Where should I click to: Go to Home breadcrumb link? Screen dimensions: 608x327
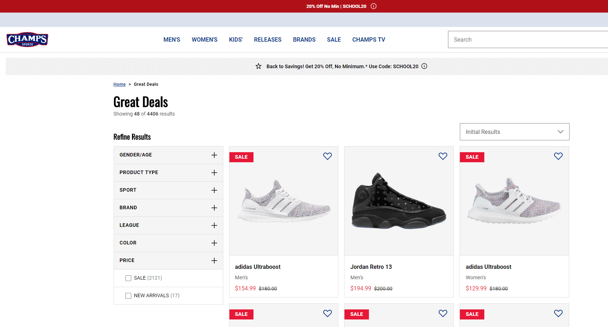119,84
